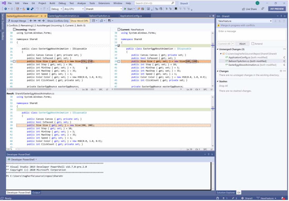Switch to the Output tab
This screenshot has height=201, width=289.
pos(36,192)
